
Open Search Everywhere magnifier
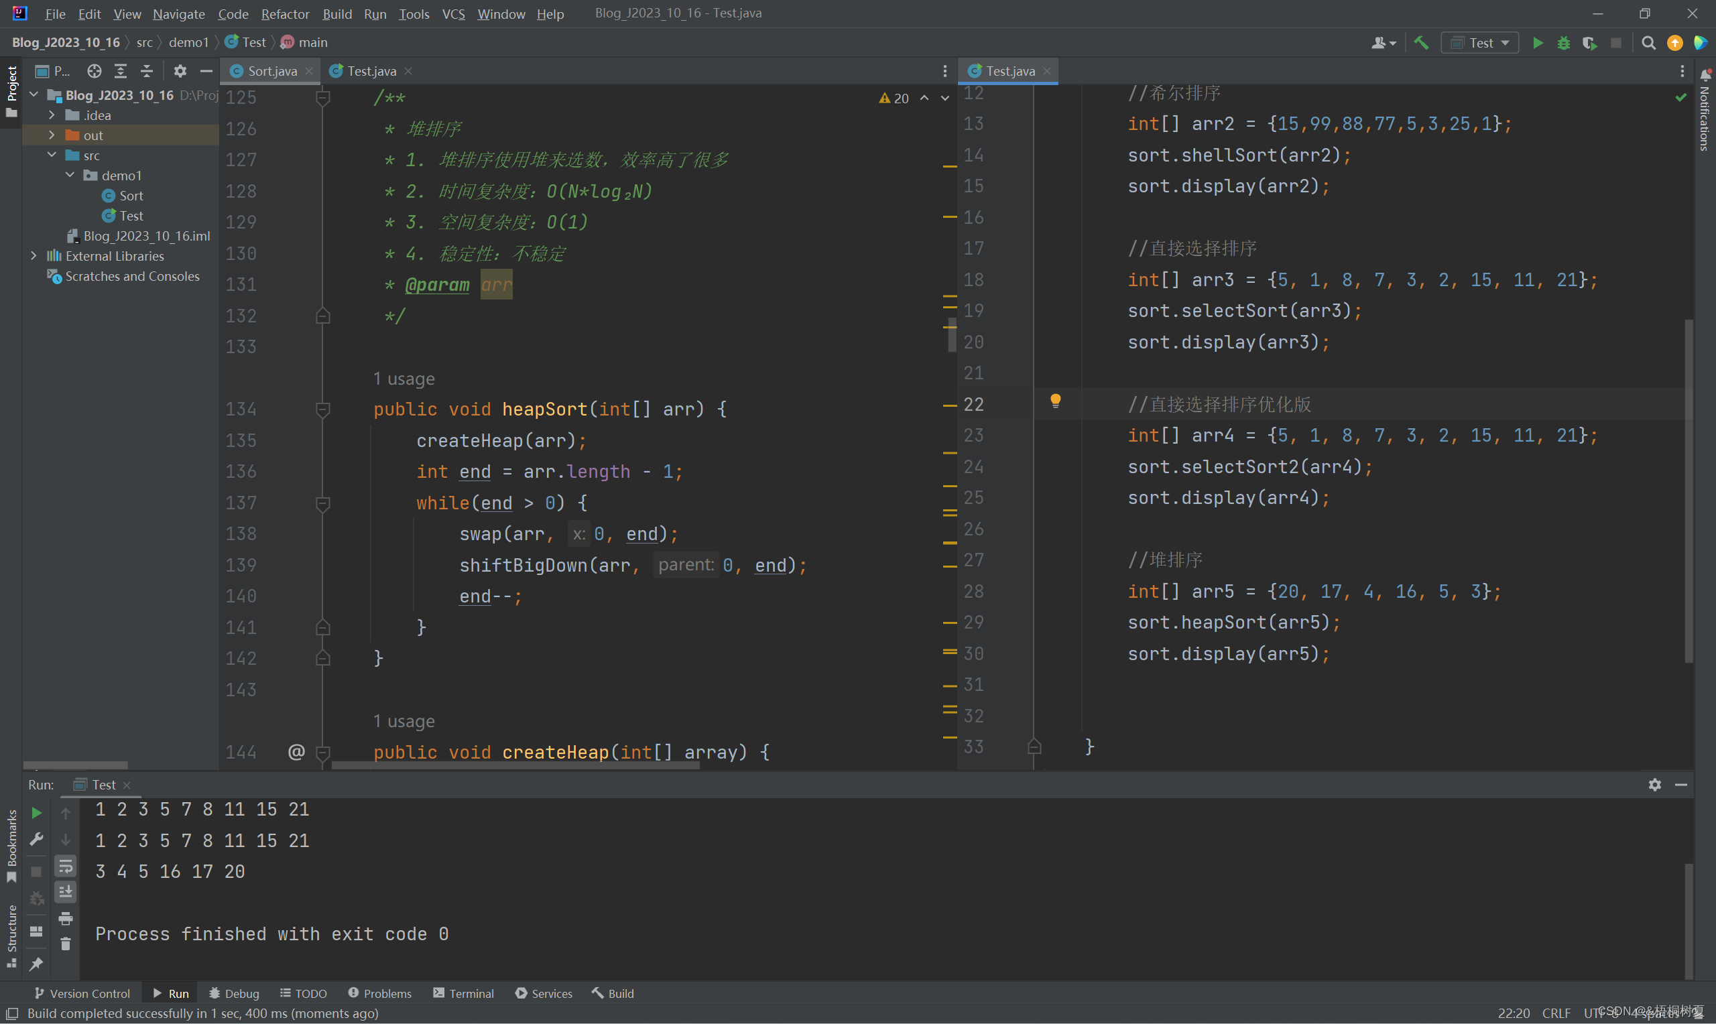(x=1648, y=43)
